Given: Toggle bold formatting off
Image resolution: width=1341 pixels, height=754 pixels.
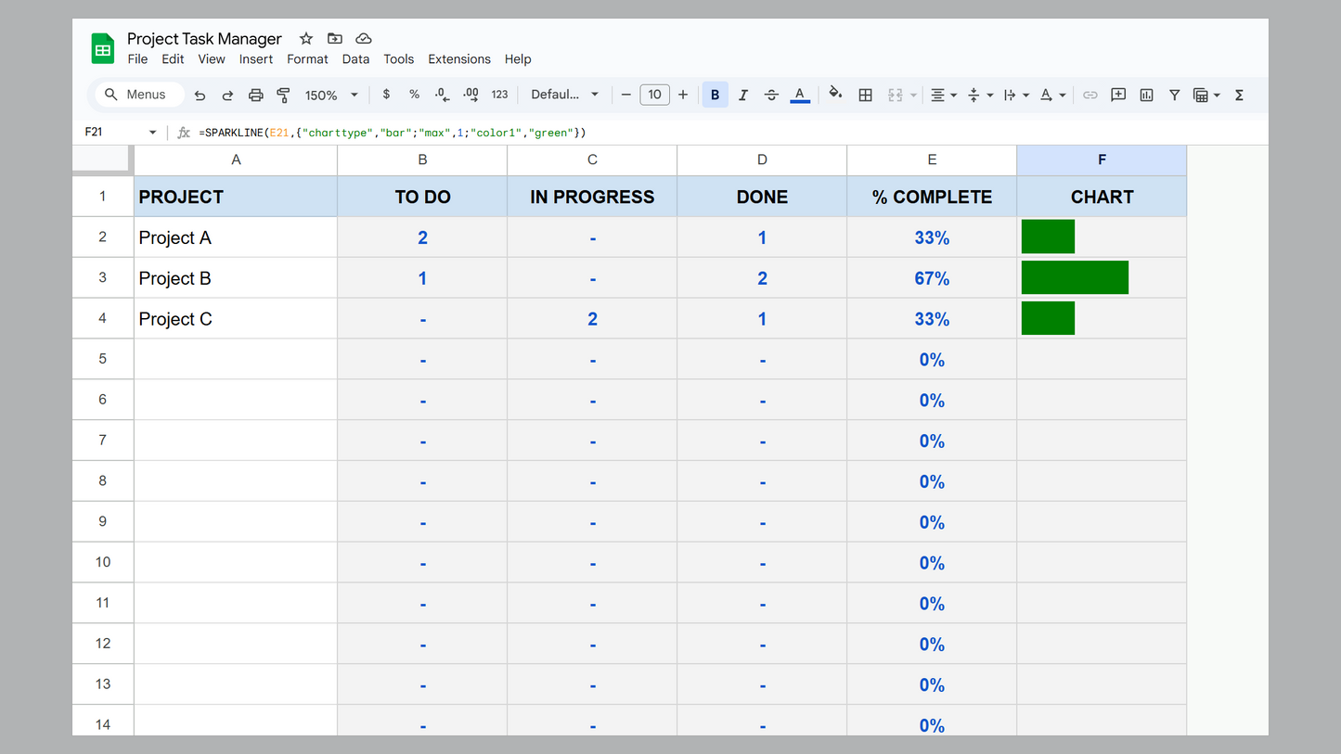Looking at the screenshot, I should click(x=715, y=96).
